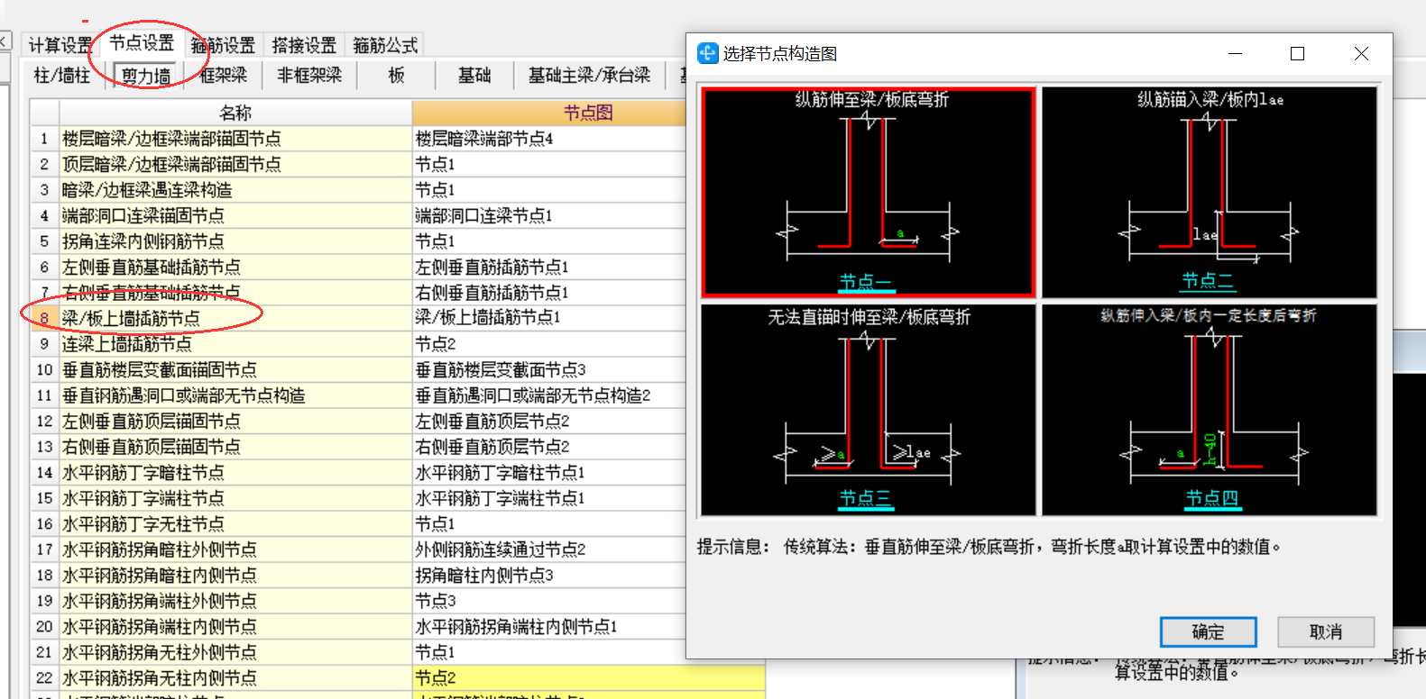The width and height of the screenshot is (1426, 699).
Task: Click cell 垂直筋遇洞口或端部无节点构造2
Action: pyautogui.click(x=549, y=395)
